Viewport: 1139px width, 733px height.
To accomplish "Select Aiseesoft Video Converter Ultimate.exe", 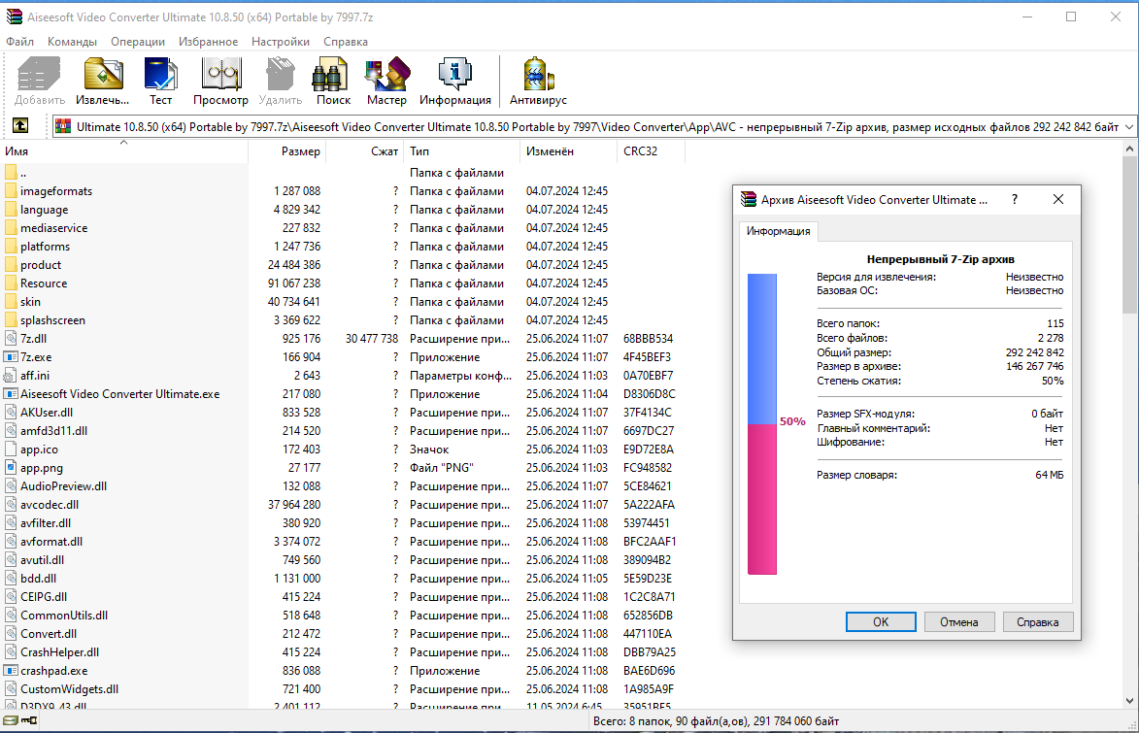I will pyautogui.click(x=342, y=394).
